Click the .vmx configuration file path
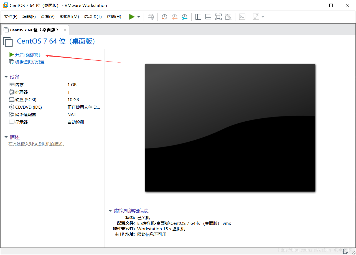The image size is (356, 255). point(184,223)
